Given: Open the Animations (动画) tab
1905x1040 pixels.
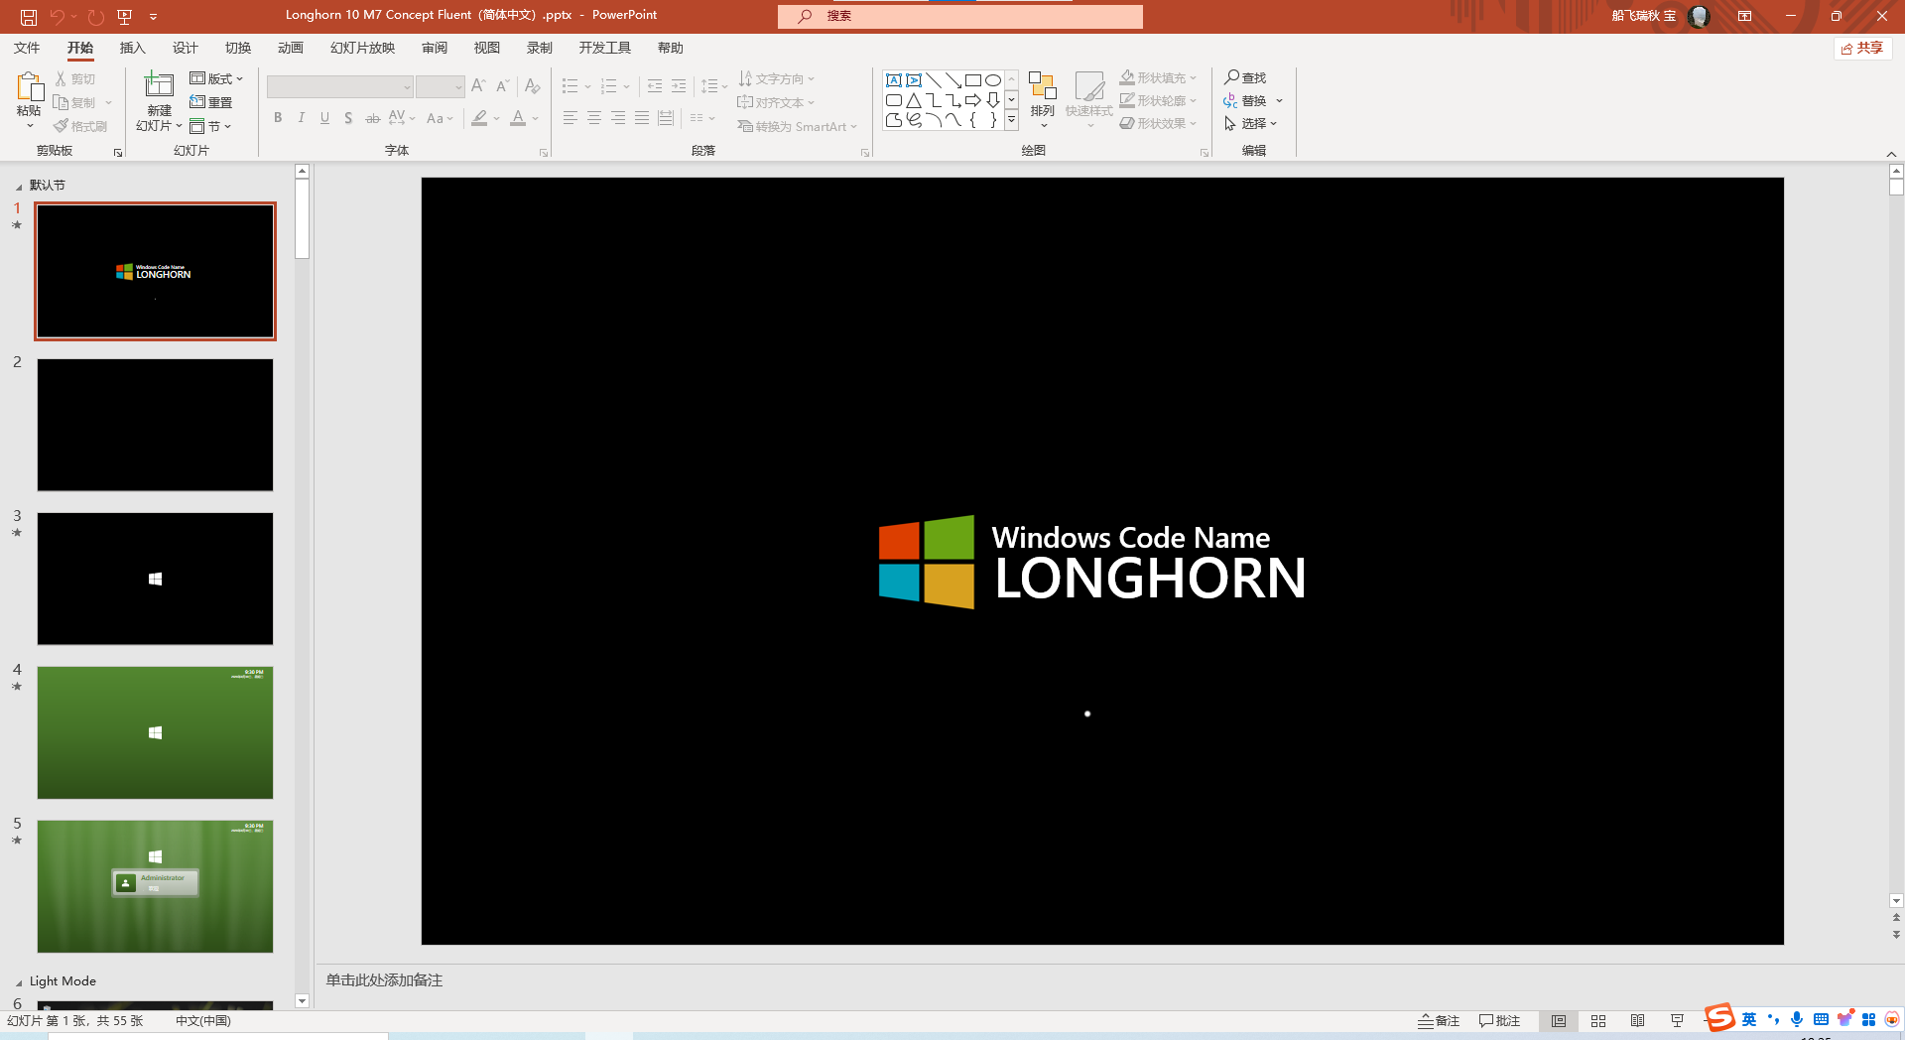Looking at the screenshot, I should [290, 48].
